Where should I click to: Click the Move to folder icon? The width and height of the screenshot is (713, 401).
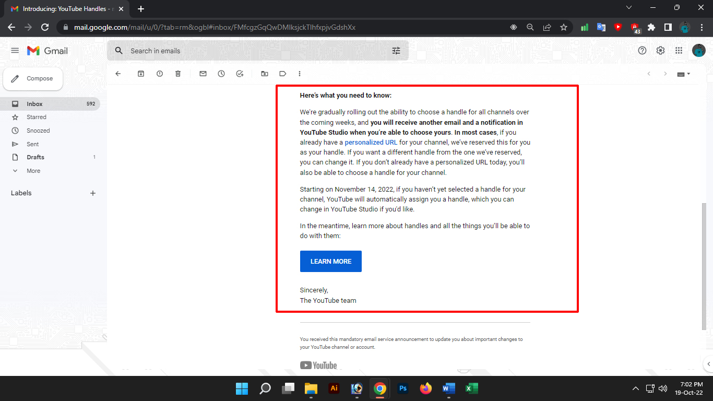click(x=265, y=74)
